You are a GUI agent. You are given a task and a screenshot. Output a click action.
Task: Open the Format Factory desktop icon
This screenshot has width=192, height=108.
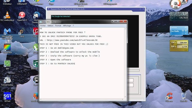[7, 81]
